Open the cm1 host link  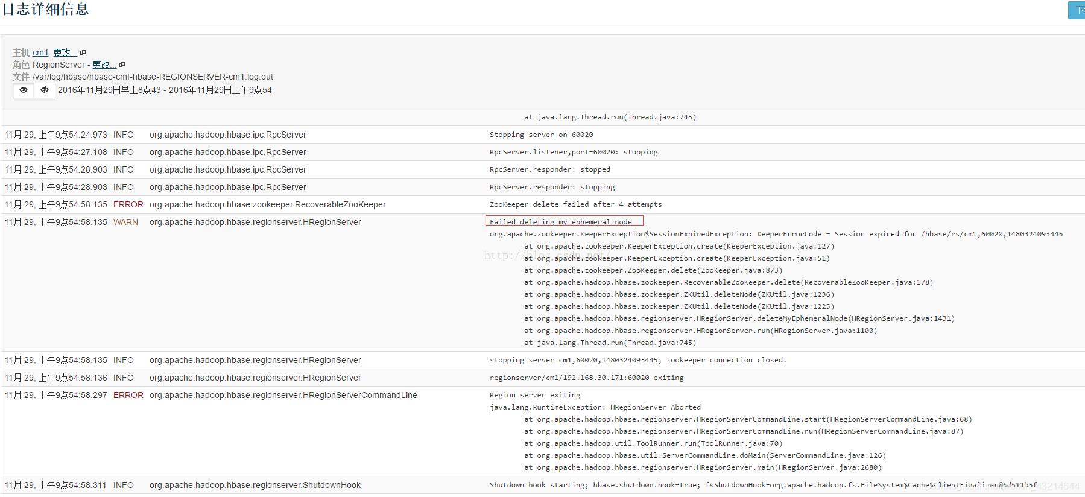click(x=40, y=53)
